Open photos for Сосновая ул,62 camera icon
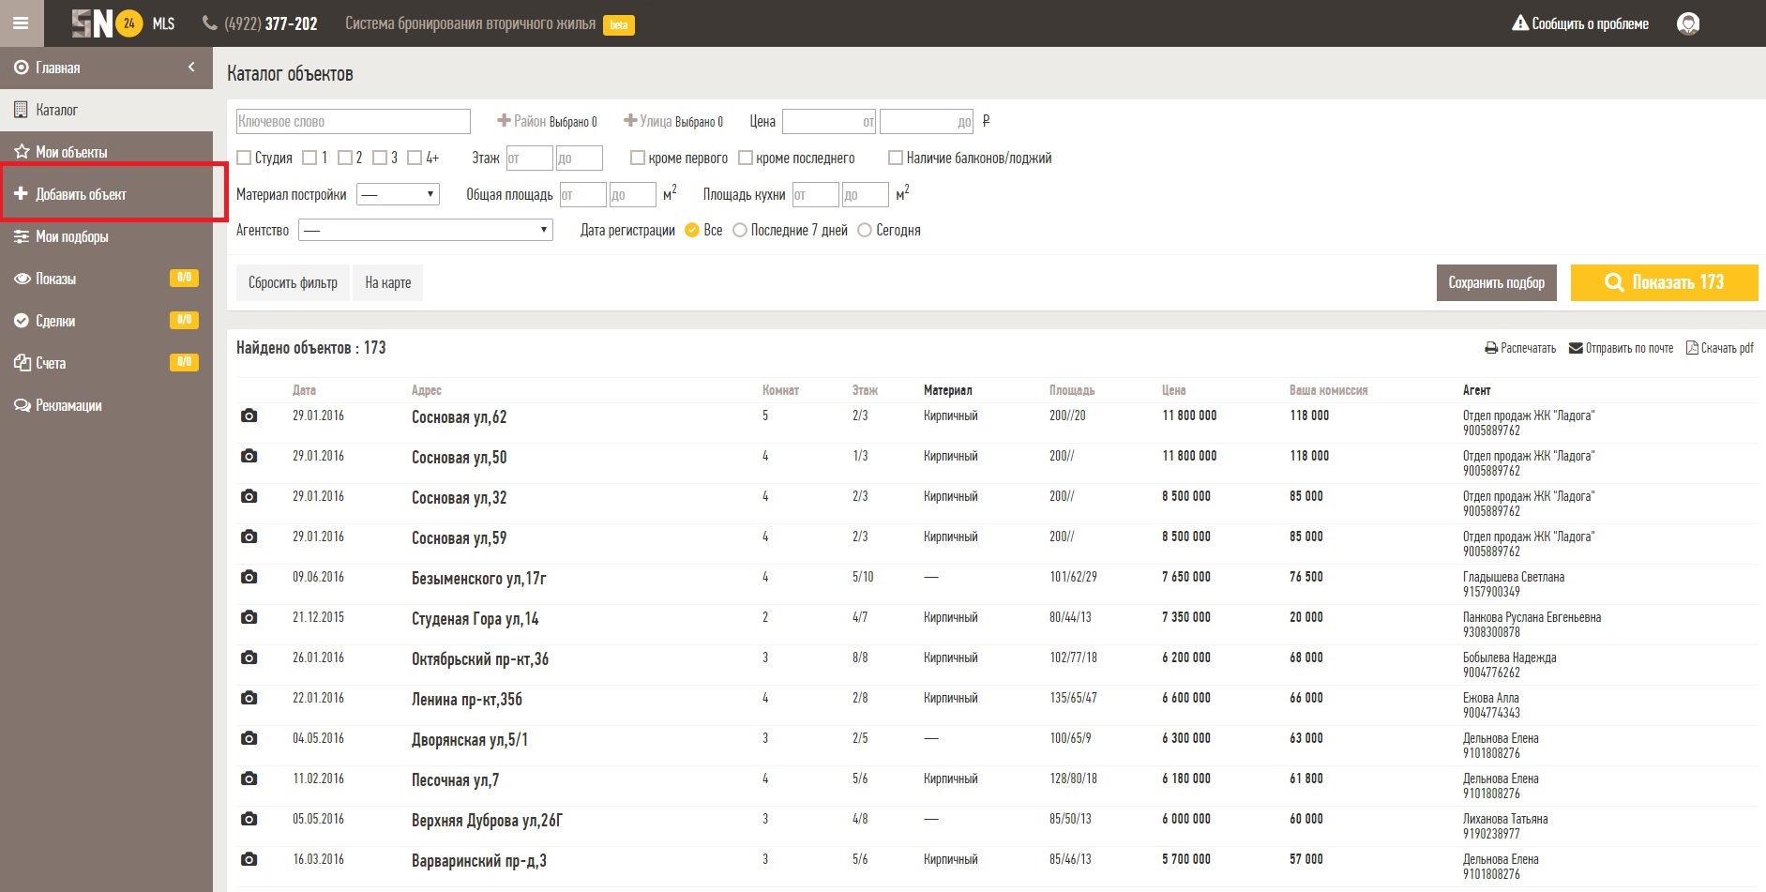The height and width of the screenshot is (892, 1766). pyautogui.click(x=249, y=416)
